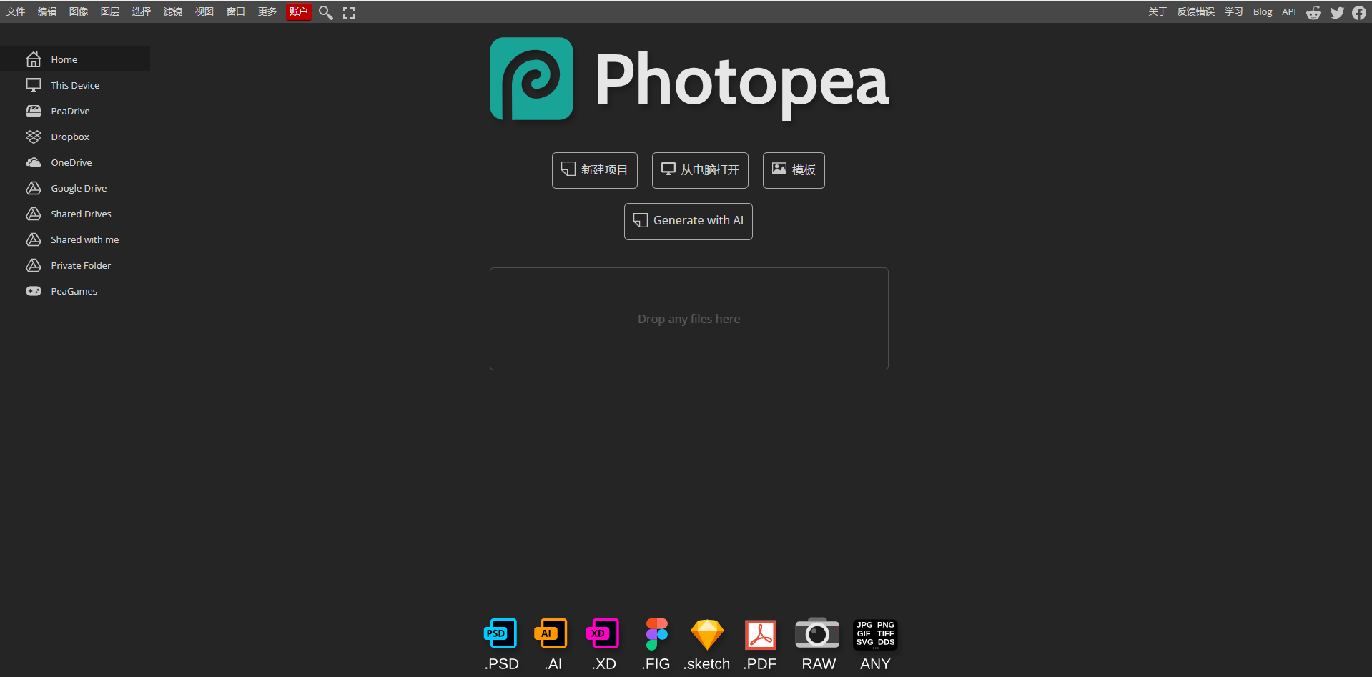Click the .PSD format icon

click(500, 633)
